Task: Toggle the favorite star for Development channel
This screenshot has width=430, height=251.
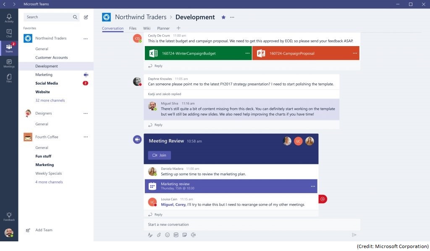Action: pos(223,17)
